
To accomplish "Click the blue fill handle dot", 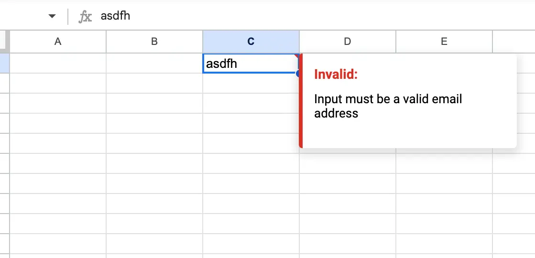I will [298, 74].
